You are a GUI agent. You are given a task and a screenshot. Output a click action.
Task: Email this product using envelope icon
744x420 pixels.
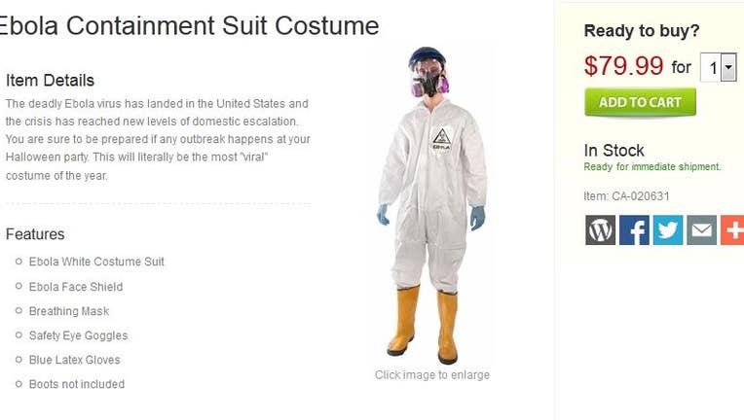[702, 230]
